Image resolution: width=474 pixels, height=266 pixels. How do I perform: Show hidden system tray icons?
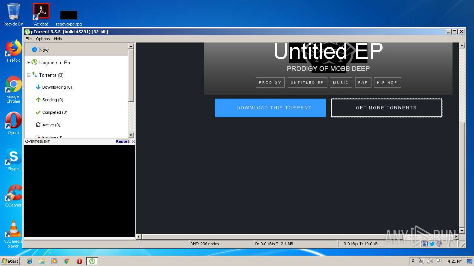(x=413, y=261)
